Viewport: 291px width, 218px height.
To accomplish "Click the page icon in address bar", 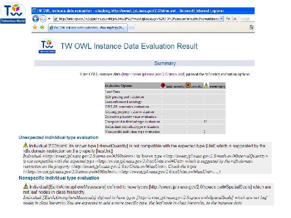I will (x=56, y=19).
